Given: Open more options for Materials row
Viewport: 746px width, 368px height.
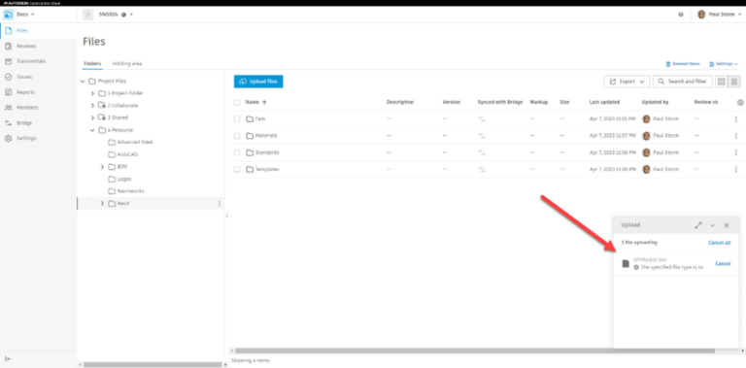Looking at the screenshot, I should click(x=736, y=136).
